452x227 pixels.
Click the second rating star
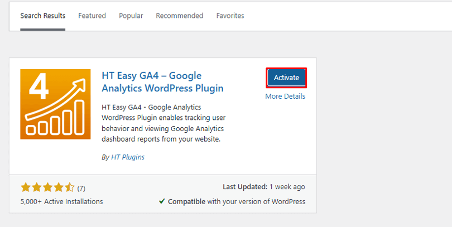36,187
